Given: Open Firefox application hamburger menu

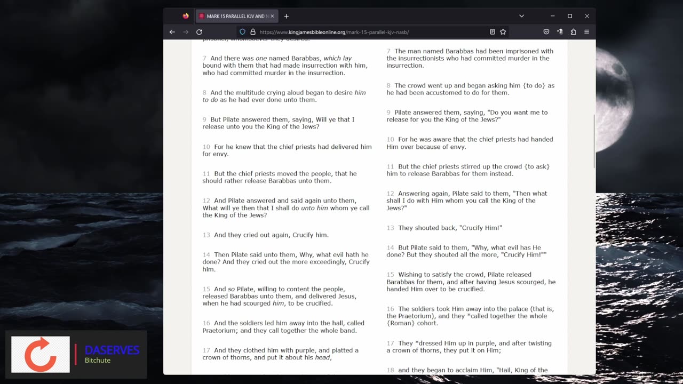Looking at the screenshot, I should [x=586, y=32].
